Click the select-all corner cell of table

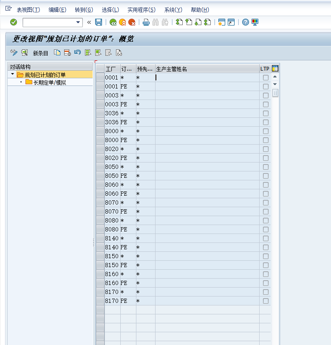(100, 69)
